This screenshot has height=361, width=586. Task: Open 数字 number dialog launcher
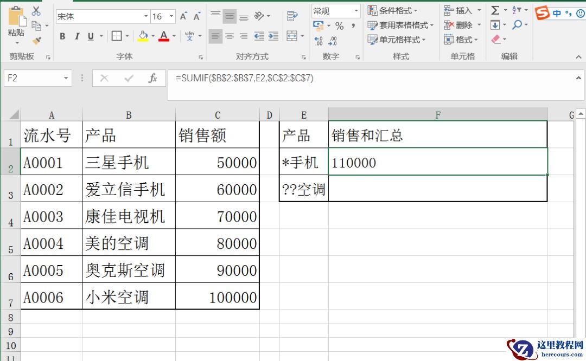(x=358, y=57)
